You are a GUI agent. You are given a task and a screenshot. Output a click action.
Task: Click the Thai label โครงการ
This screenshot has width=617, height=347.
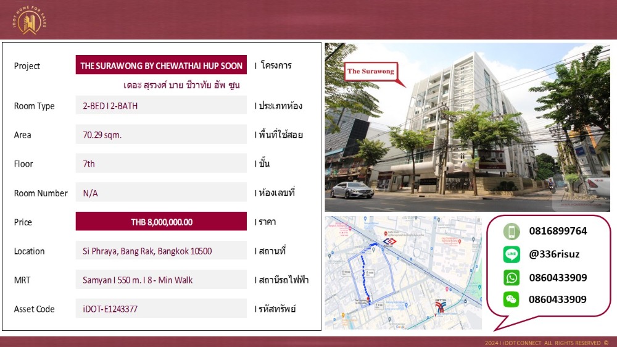(276, 65)
